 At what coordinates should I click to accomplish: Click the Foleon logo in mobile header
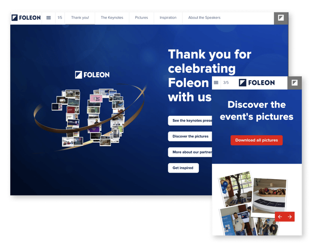257,83
